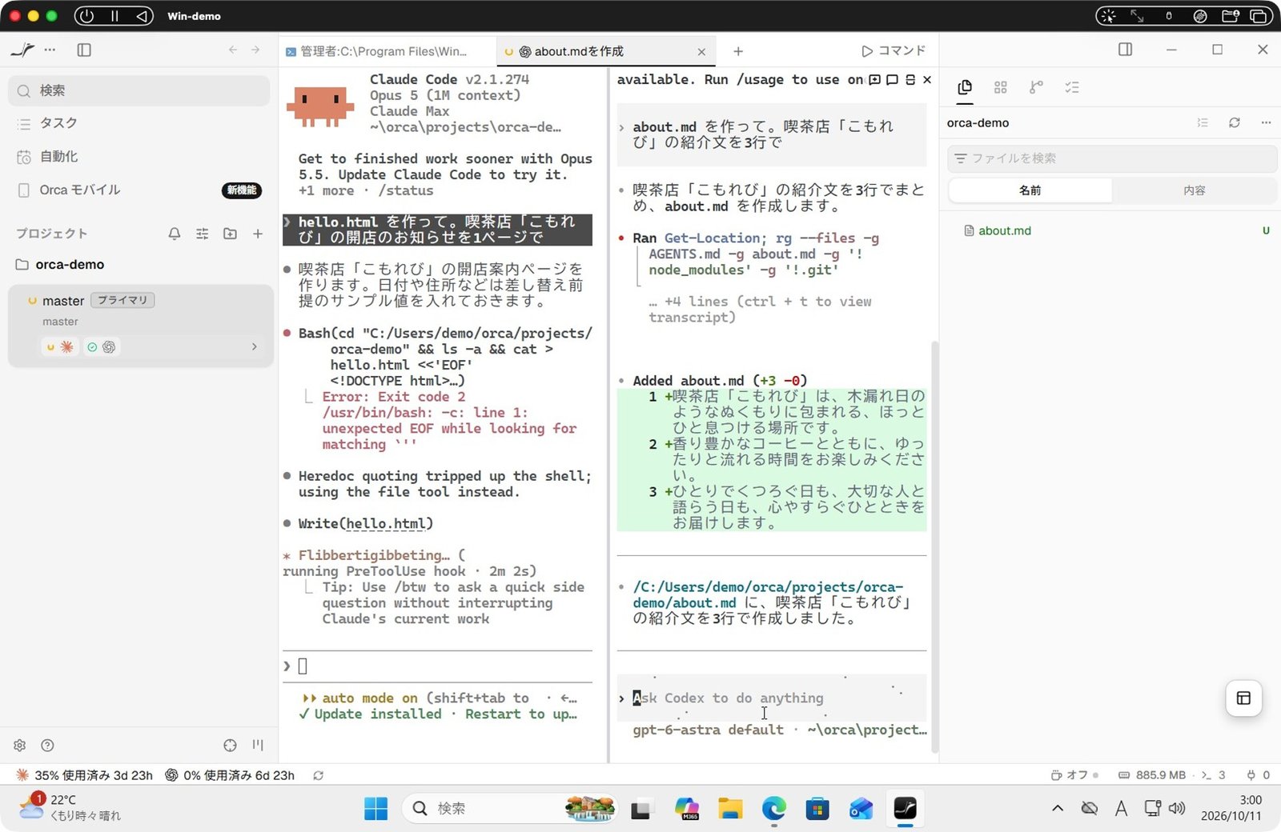The width and height of the screenshot is (1281, 832).
Task: Click Codex 0% usage in status bar
Action: click(x=230, y=775)
